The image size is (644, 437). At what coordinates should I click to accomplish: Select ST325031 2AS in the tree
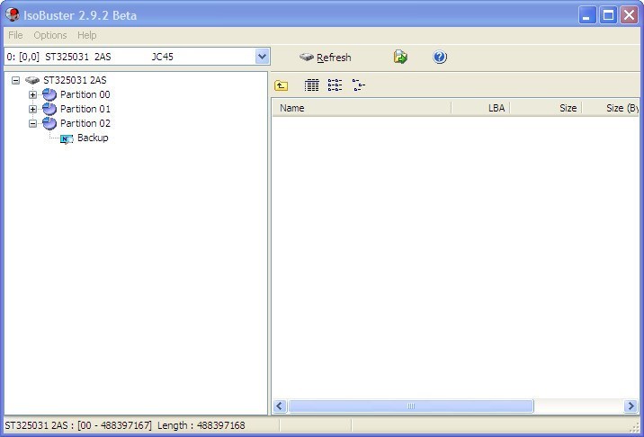point(75,80)
